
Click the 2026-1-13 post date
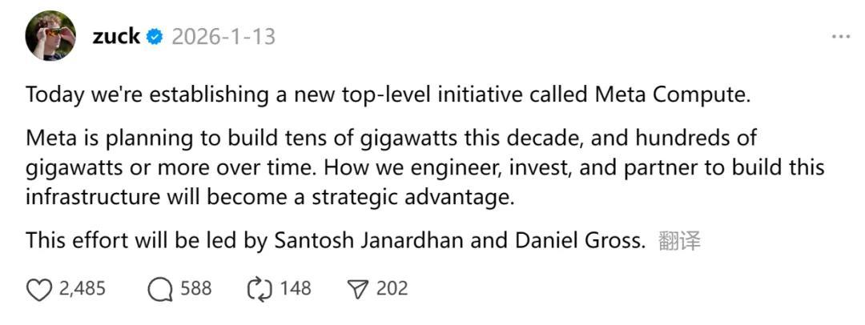point(223,37)
